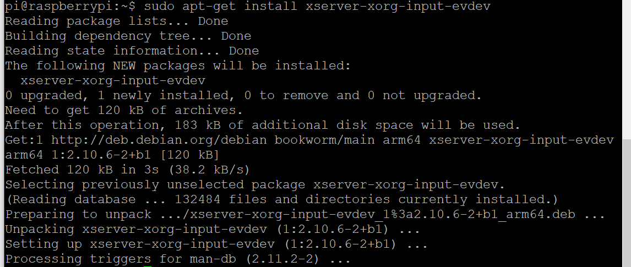Click the deb.debian.org URL in Get:1 line
This screenshot has height=267, width=631.
(x=159, y=140)
